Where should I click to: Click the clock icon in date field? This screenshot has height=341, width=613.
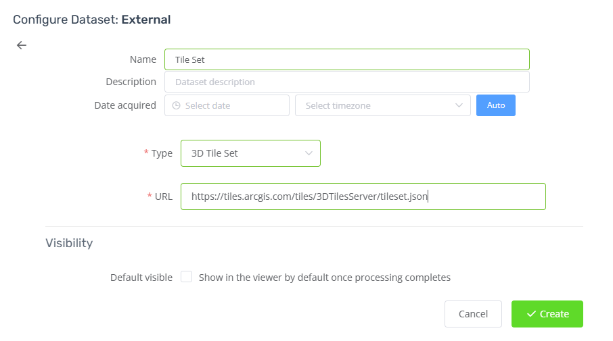click(177, 105)
